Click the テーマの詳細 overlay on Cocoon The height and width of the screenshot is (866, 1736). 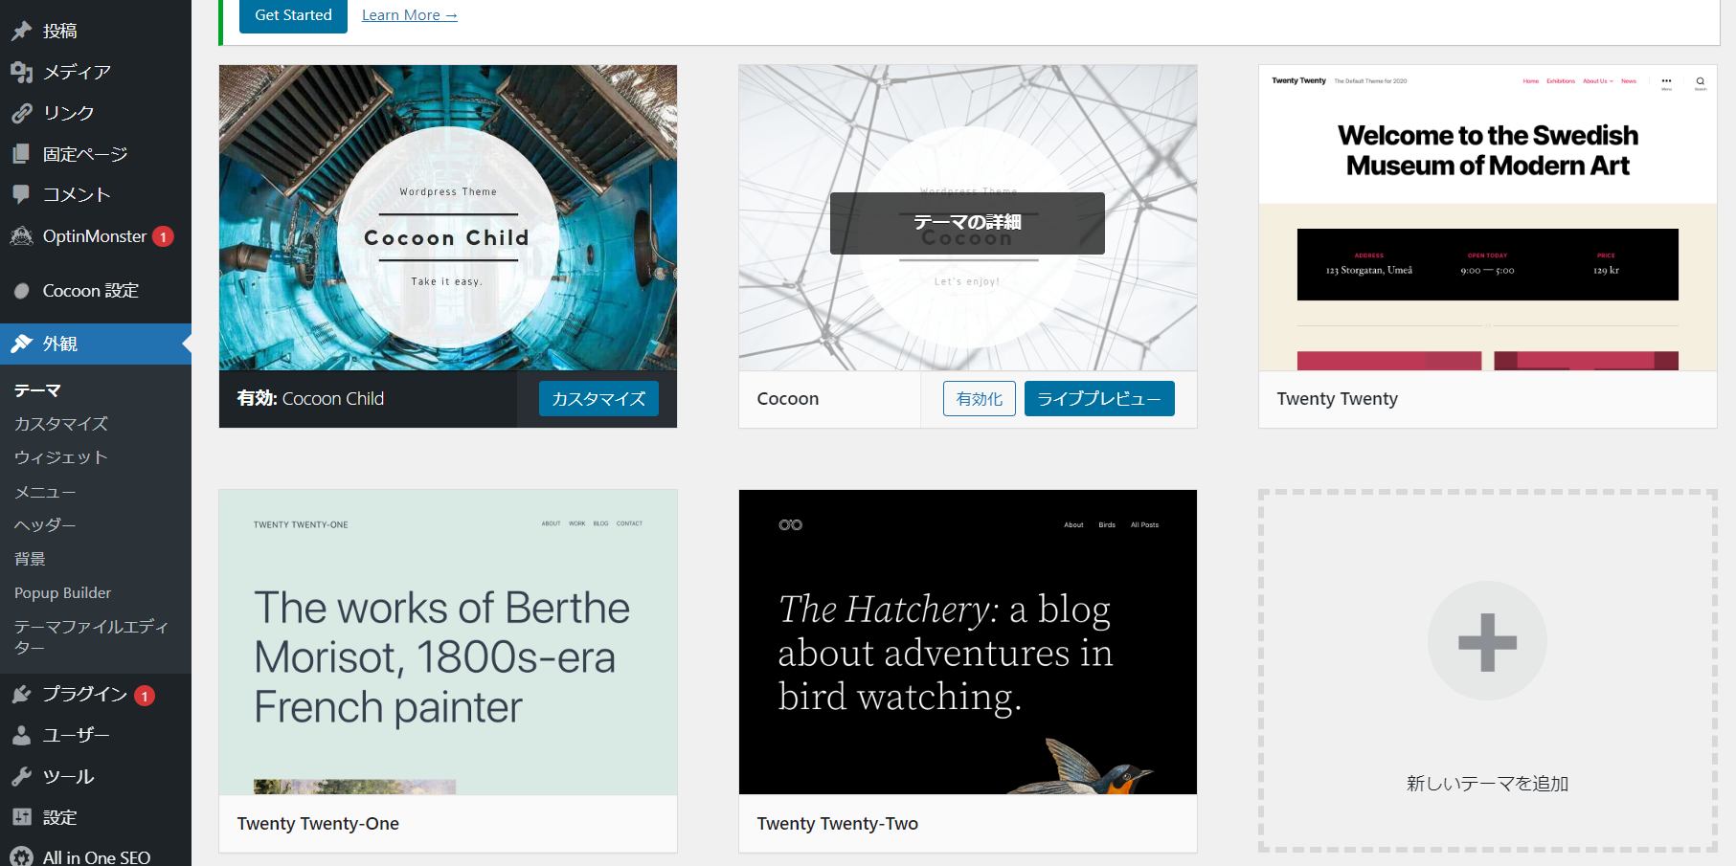pos(967,223)
